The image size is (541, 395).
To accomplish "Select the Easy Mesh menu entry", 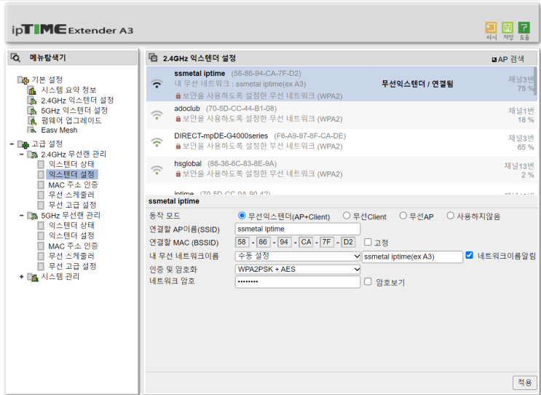I will 59,130.
